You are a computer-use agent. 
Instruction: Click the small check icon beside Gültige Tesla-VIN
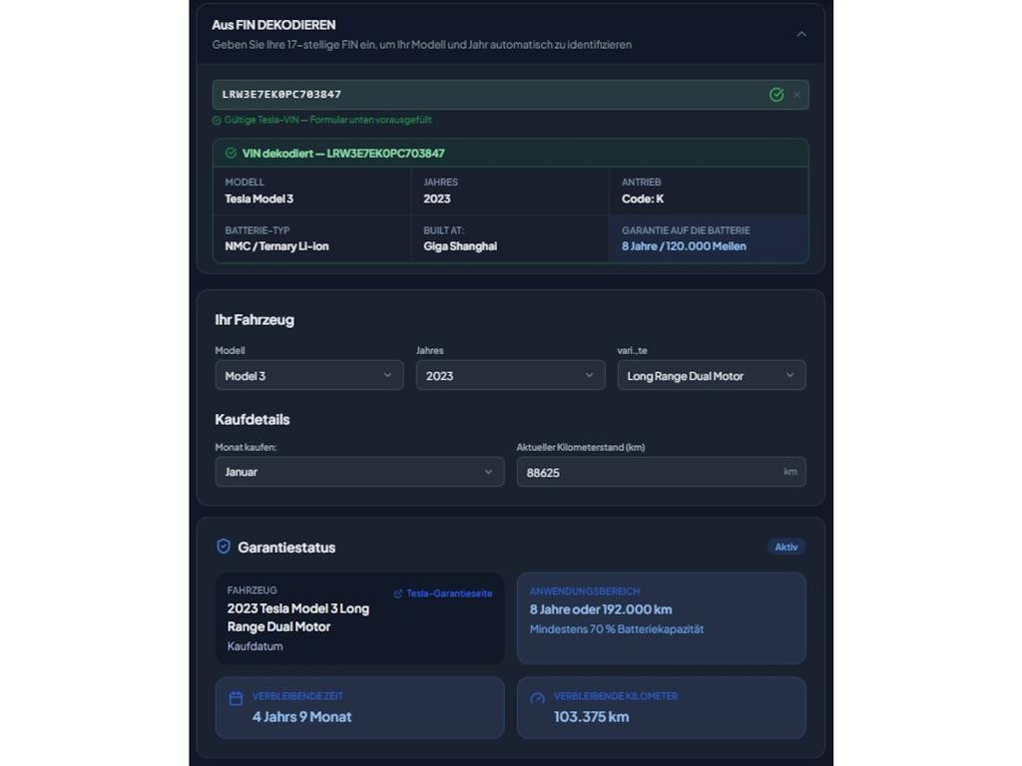click(217, 121)
